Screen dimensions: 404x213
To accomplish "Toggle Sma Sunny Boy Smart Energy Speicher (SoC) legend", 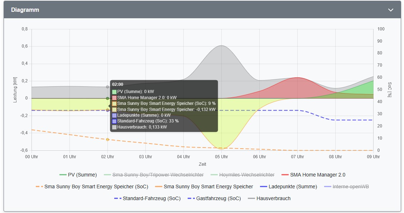I will (96, 187).
